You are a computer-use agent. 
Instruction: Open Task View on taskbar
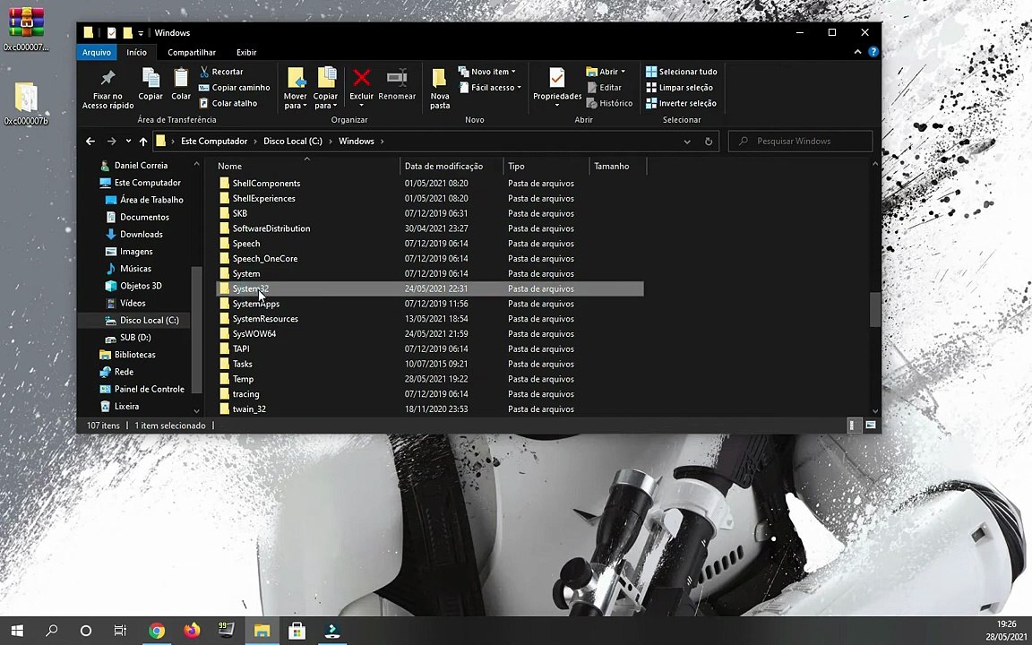pos(120,631)
